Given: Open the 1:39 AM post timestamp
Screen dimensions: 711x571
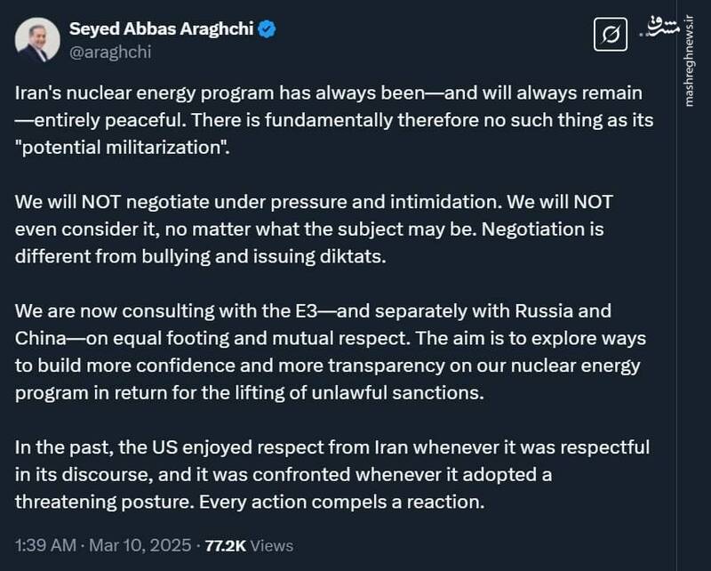Looking at the screenshot, I should [45, 545].
